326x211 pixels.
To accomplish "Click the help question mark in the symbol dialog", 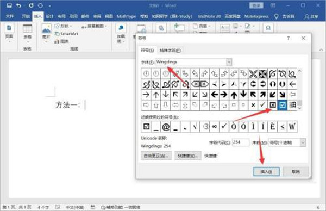I will (x=289, y=38).
